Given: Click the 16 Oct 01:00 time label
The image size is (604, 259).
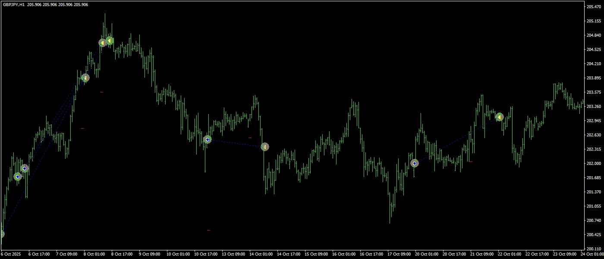Looking at the screenshot, I should pyautogui.click(x=343, y=254).
